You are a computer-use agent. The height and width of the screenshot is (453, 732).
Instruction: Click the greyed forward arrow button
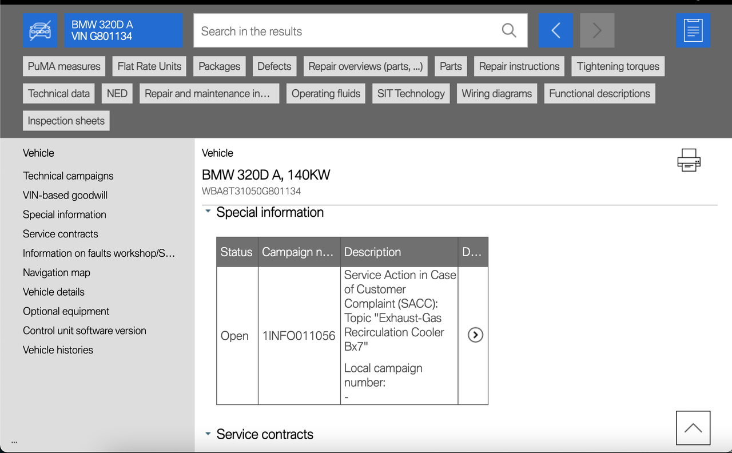pos(597,31)
